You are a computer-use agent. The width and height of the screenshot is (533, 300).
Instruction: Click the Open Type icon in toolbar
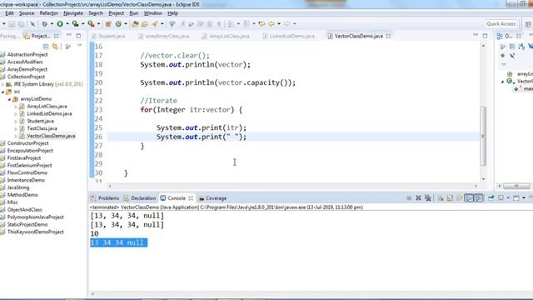(135, 24)
